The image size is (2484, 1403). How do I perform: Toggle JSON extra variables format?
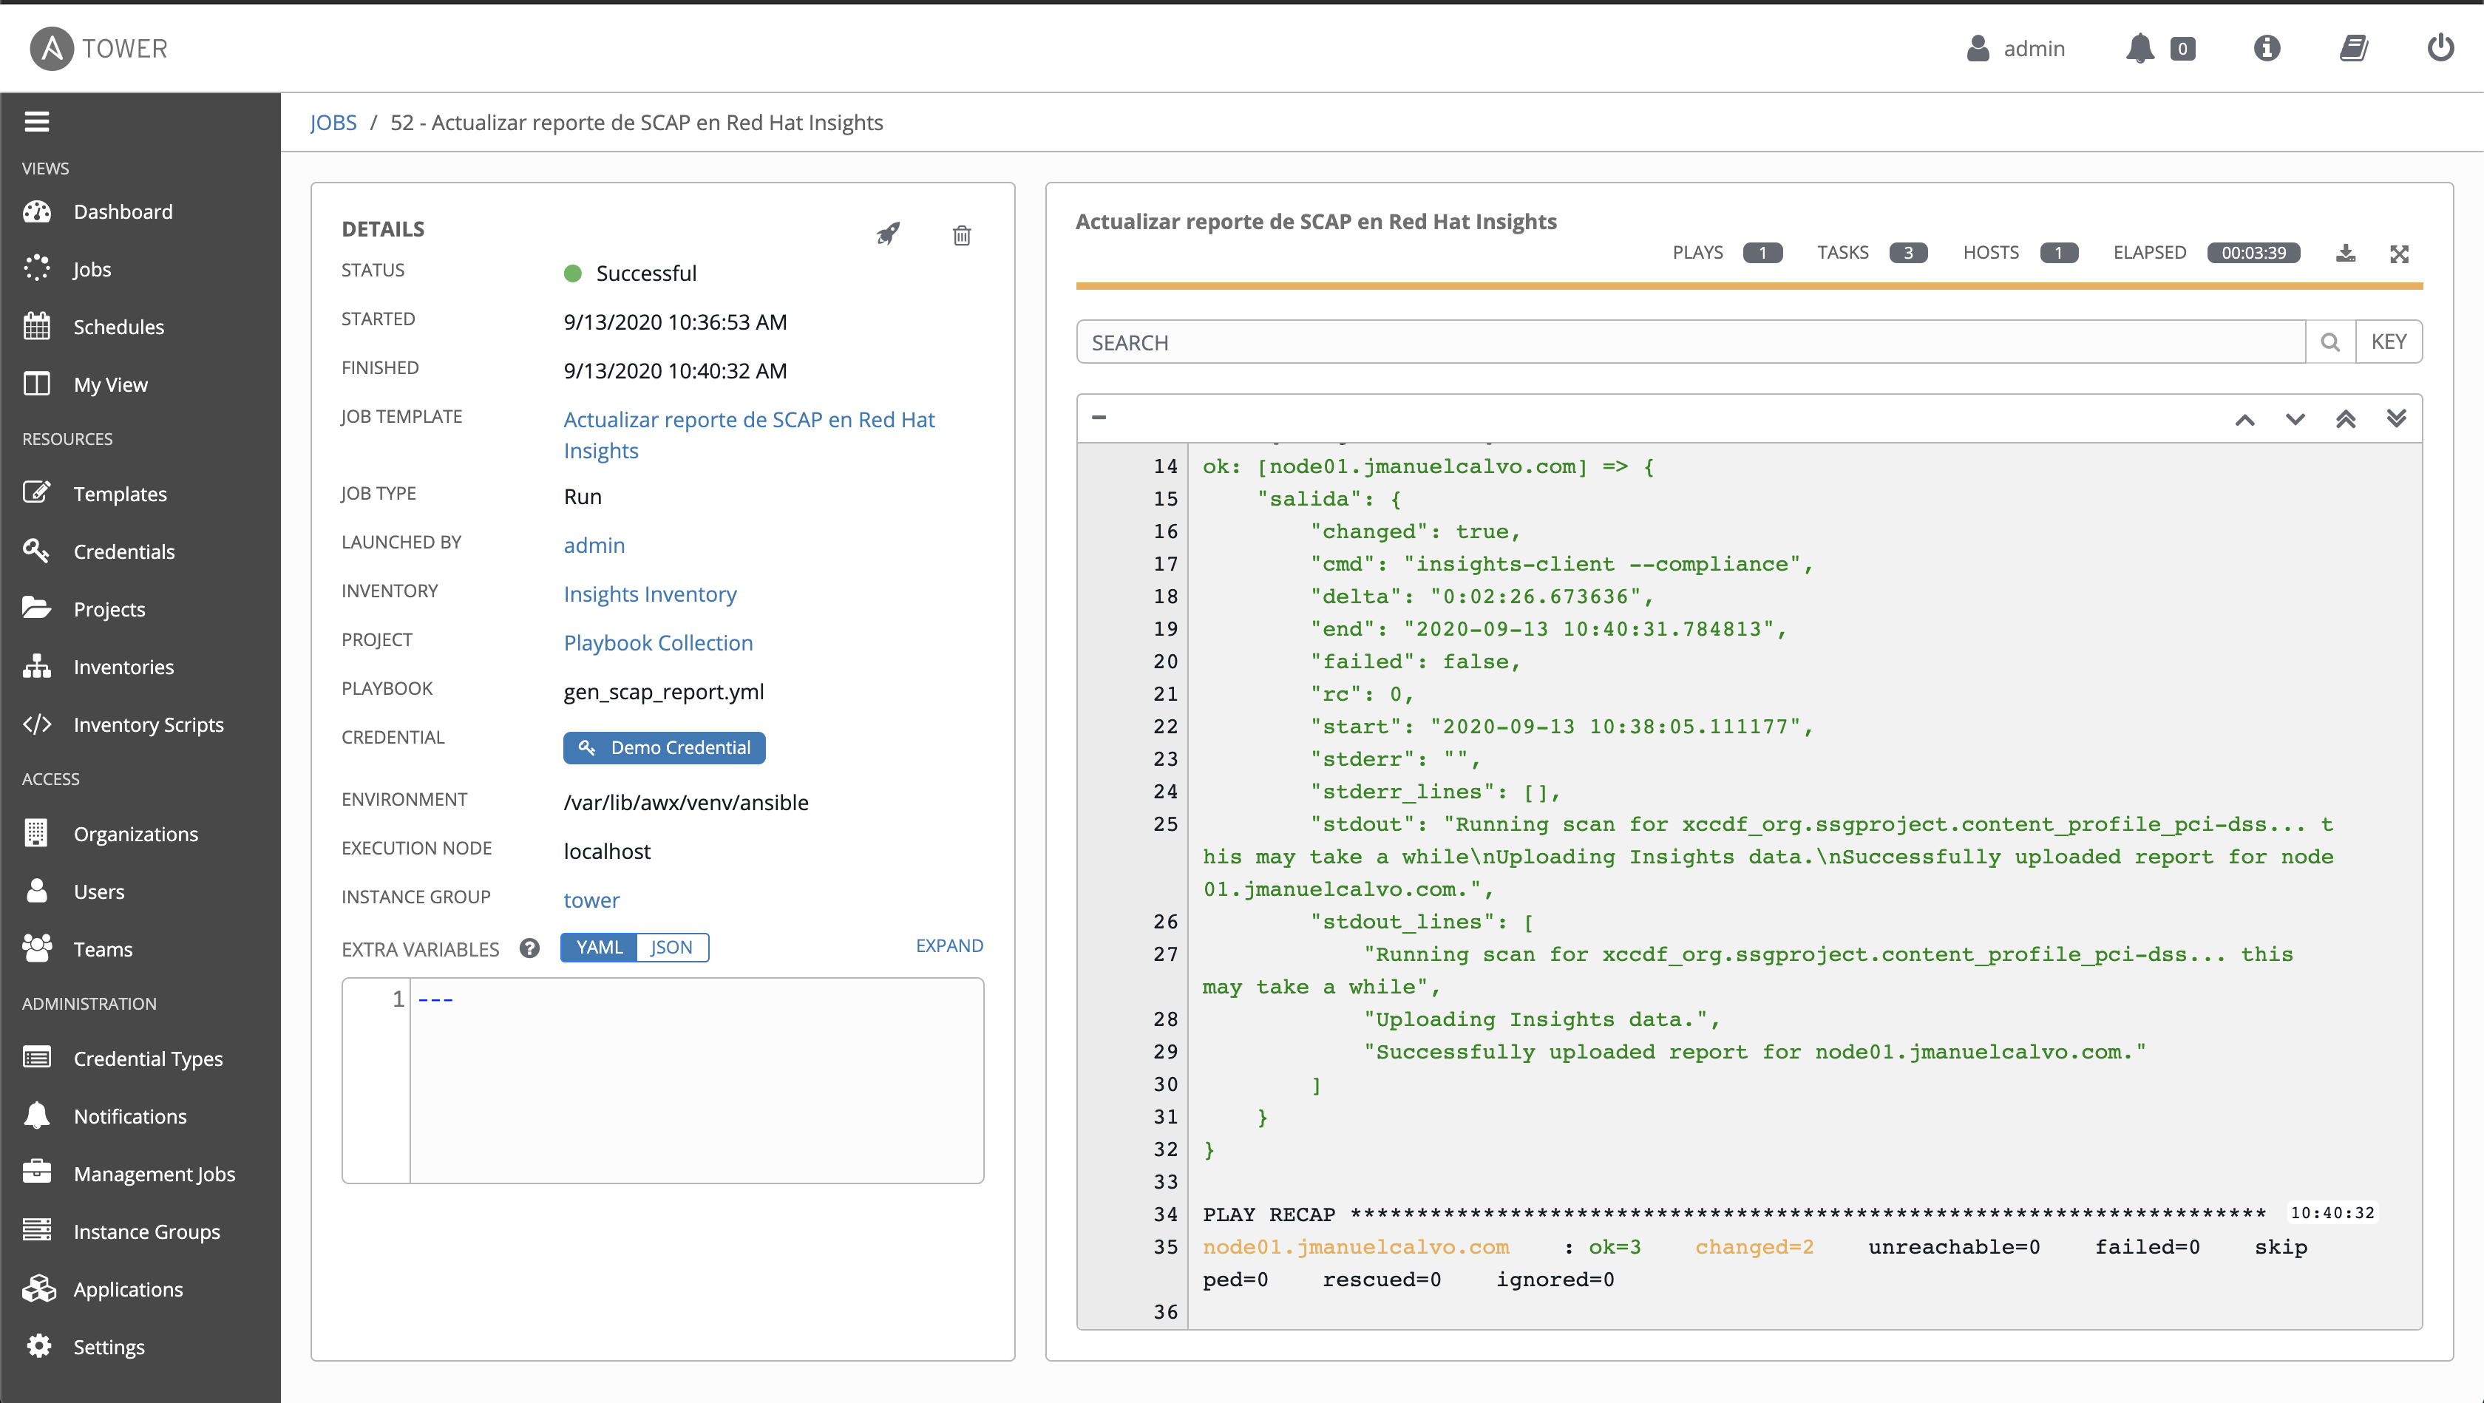pos(671,945)
